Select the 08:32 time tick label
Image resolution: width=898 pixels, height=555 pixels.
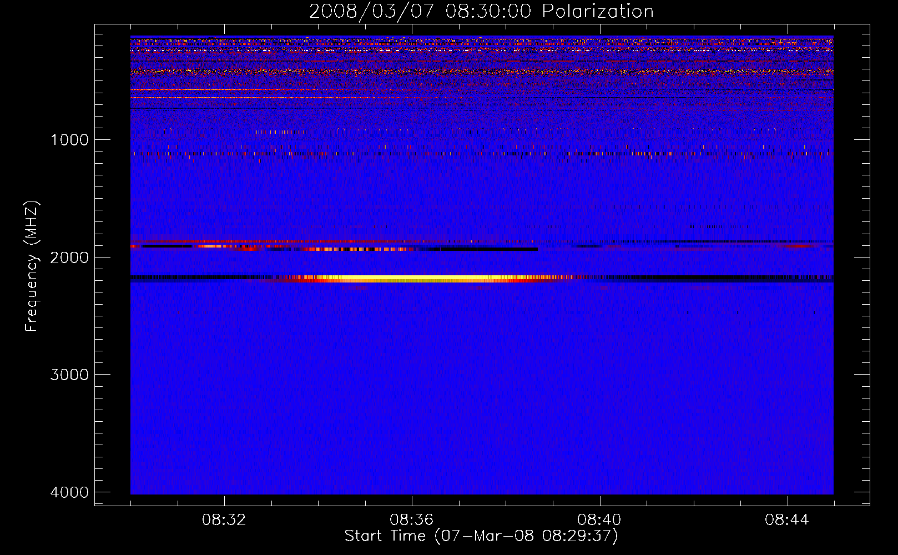pos(224,520)
